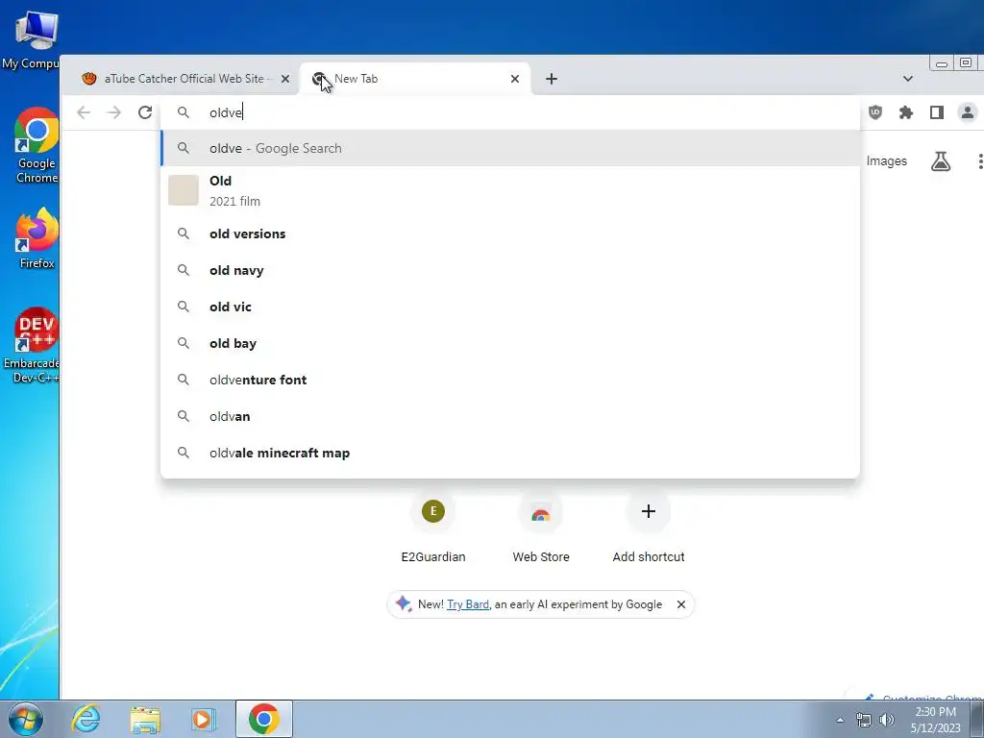This screenshot has width=984, height=738.
Task: Close the New Tab tab
Action: [x=515, y=79]
